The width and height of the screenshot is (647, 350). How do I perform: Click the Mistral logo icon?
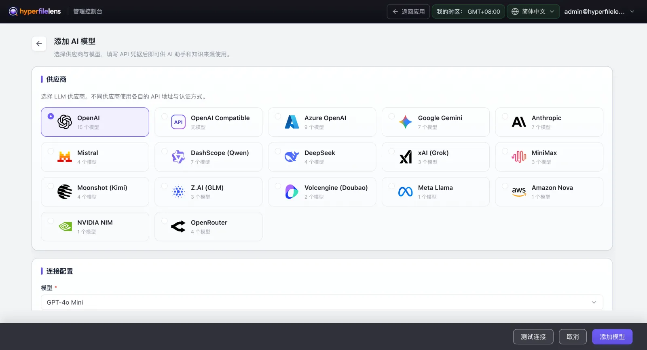65,157
